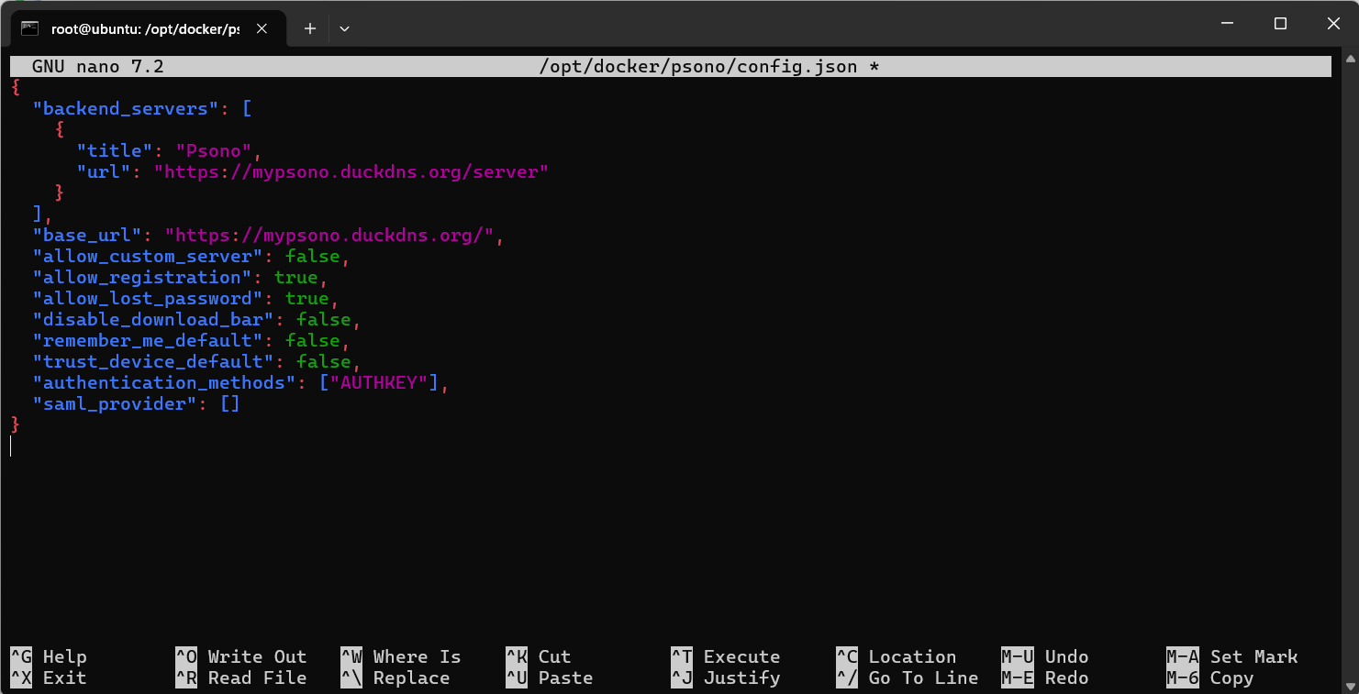Click the final closing brace of JSON

(16, 424)
